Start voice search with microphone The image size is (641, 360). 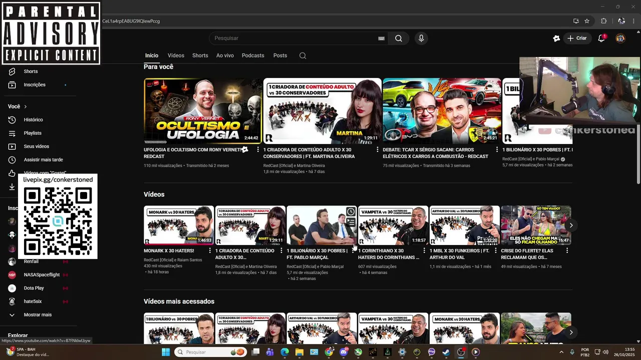point(421,38)
